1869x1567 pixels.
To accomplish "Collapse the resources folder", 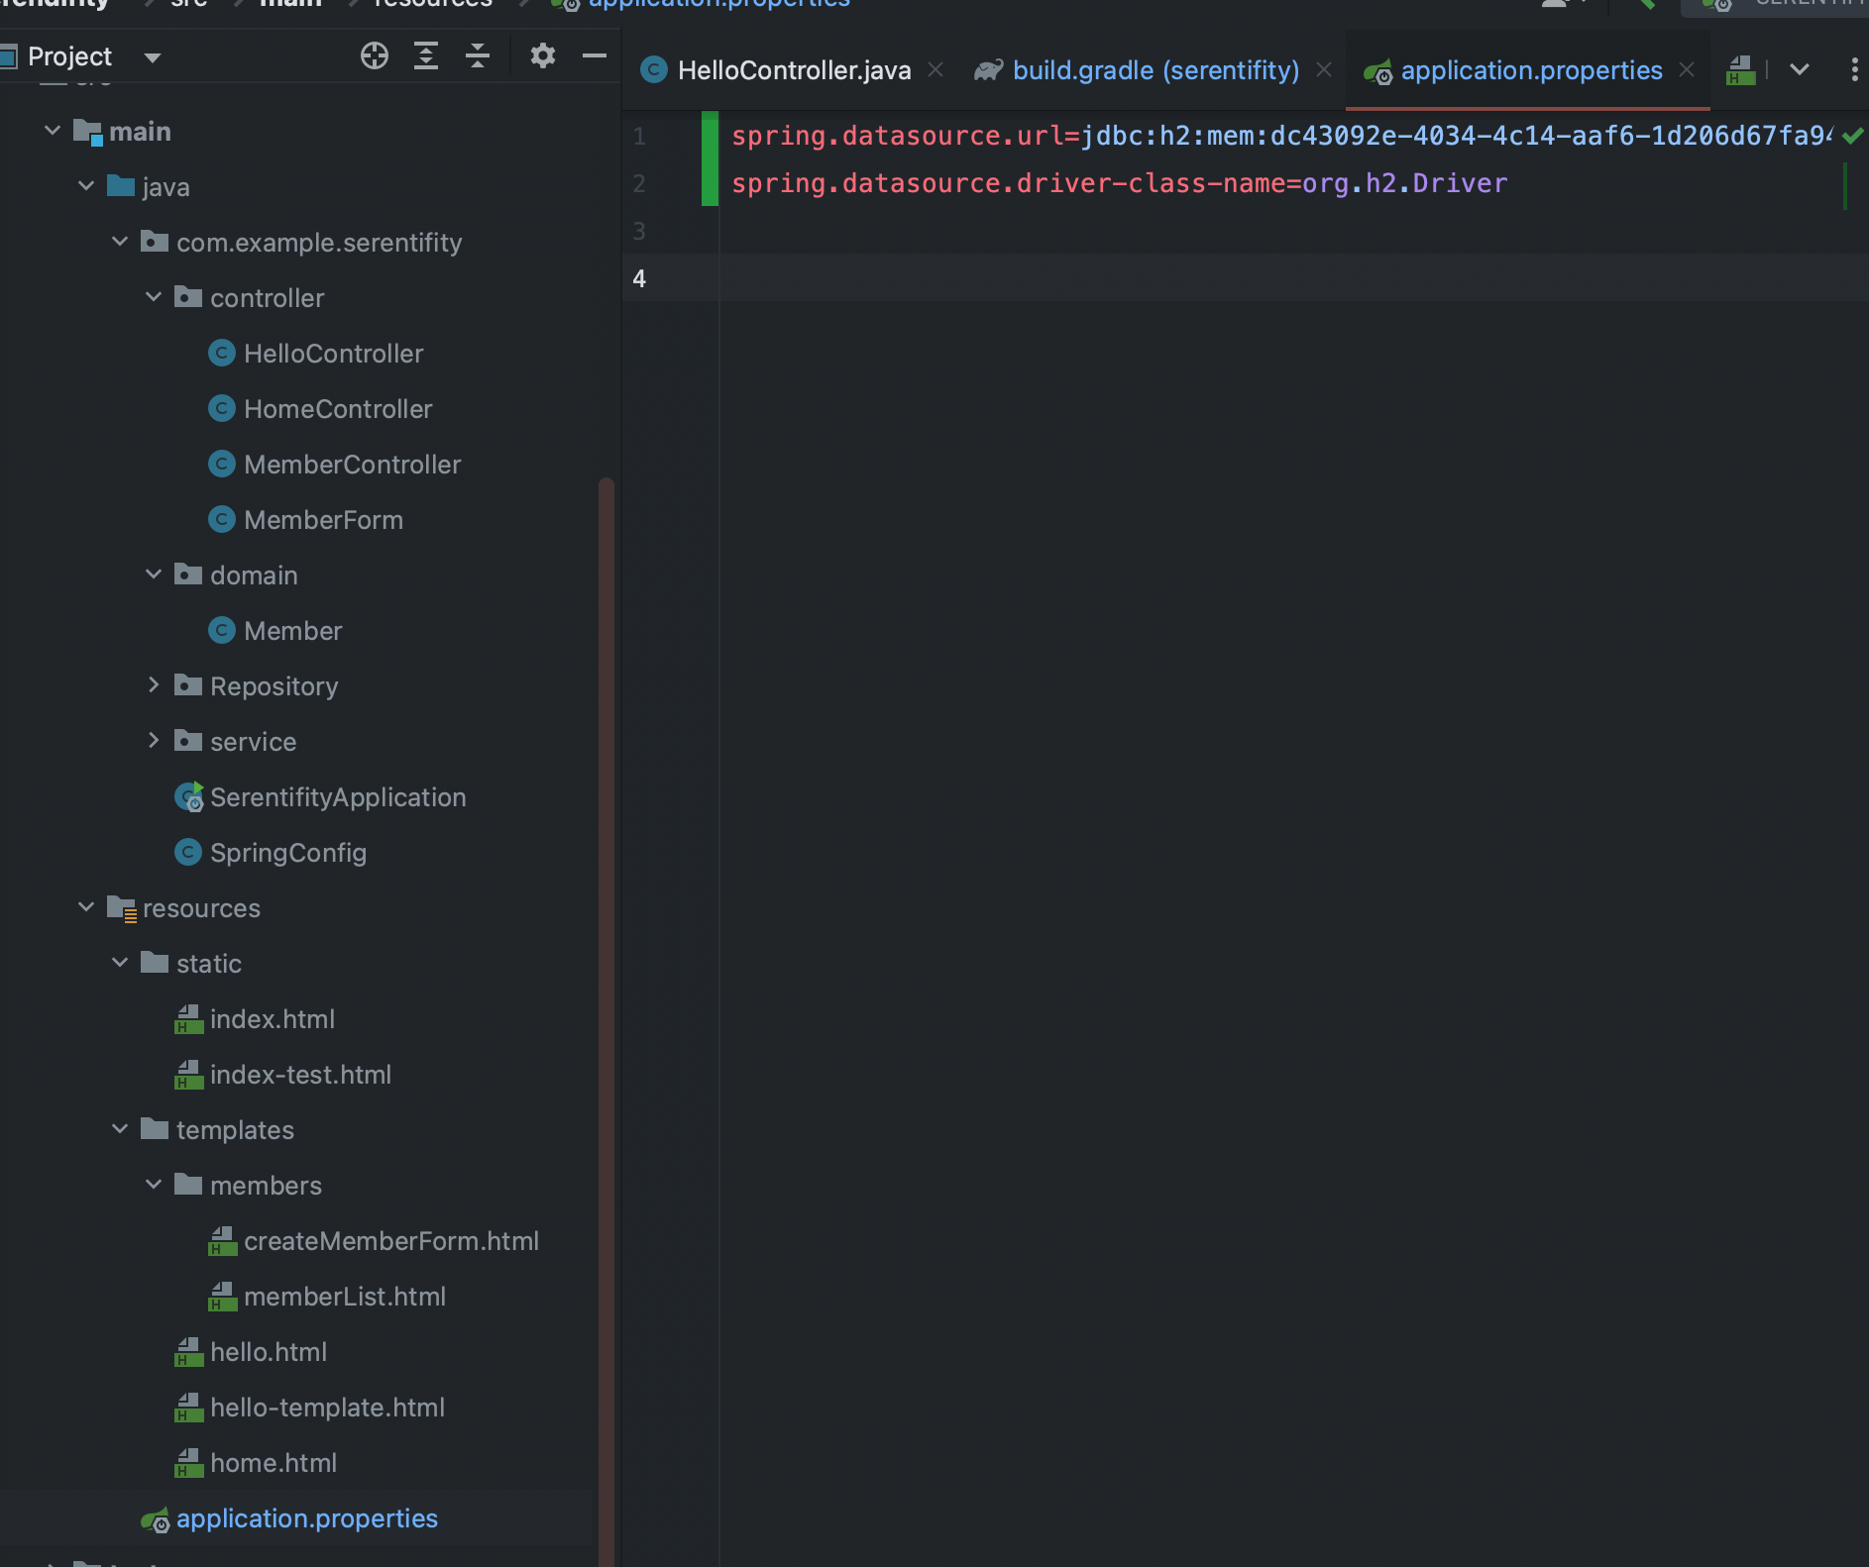I will pos(86,907).
